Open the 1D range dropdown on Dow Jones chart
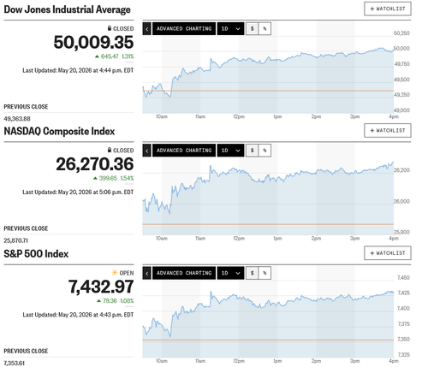 (x=230, y=29)
